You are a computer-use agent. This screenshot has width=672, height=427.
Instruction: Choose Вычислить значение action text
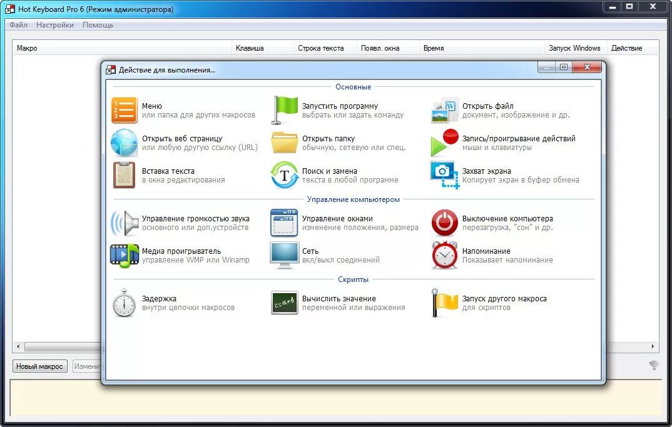tap(339, 298)
